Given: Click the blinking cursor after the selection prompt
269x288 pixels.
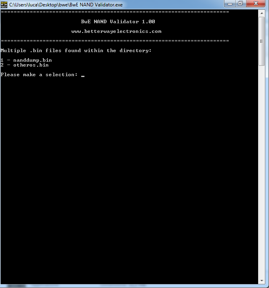Looking at the screenshot, I should 83,76.
